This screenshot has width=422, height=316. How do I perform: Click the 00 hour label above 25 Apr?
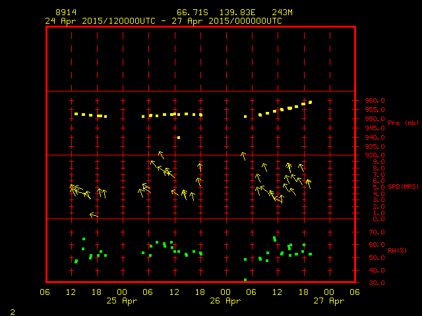pyautogui.click(x=122, y=292)
